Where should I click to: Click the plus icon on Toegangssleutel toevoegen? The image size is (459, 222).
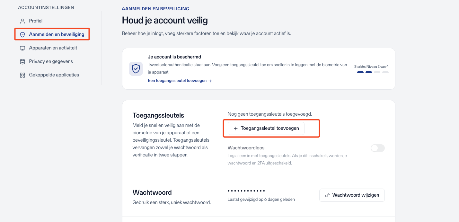pos(236,129)
